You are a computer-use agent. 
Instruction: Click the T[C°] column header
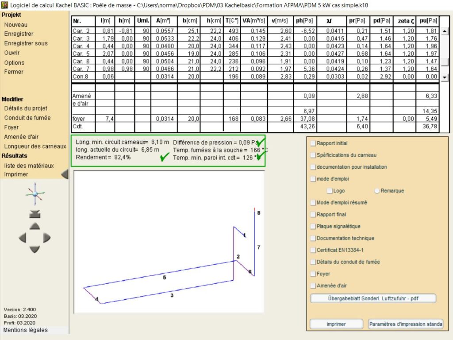[x=232, y=21]
